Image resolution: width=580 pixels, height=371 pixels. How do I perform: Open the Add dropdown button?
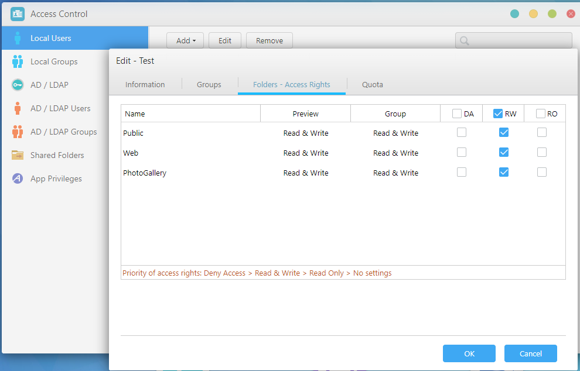point(185,40)
